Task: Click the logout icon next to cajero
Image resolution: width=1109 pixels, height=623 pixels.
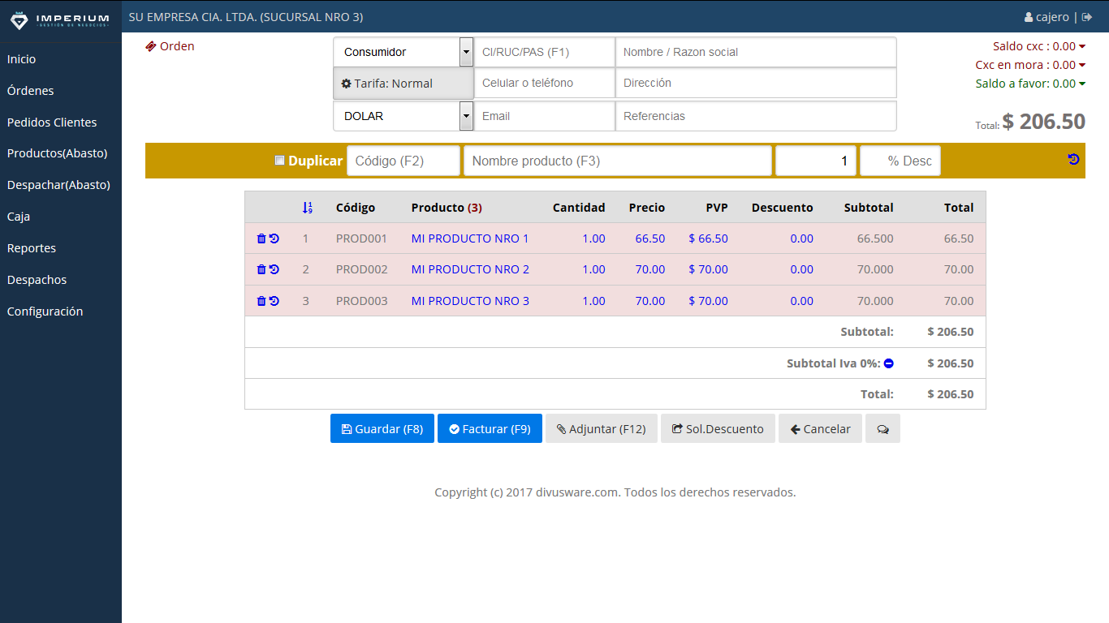Action: pyautogui.click(x=1087, y=17)
